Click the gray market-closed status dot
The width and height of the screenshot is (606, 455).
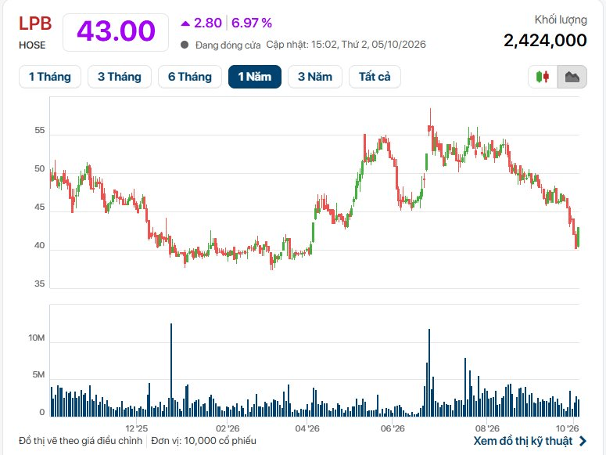[185, 45]
